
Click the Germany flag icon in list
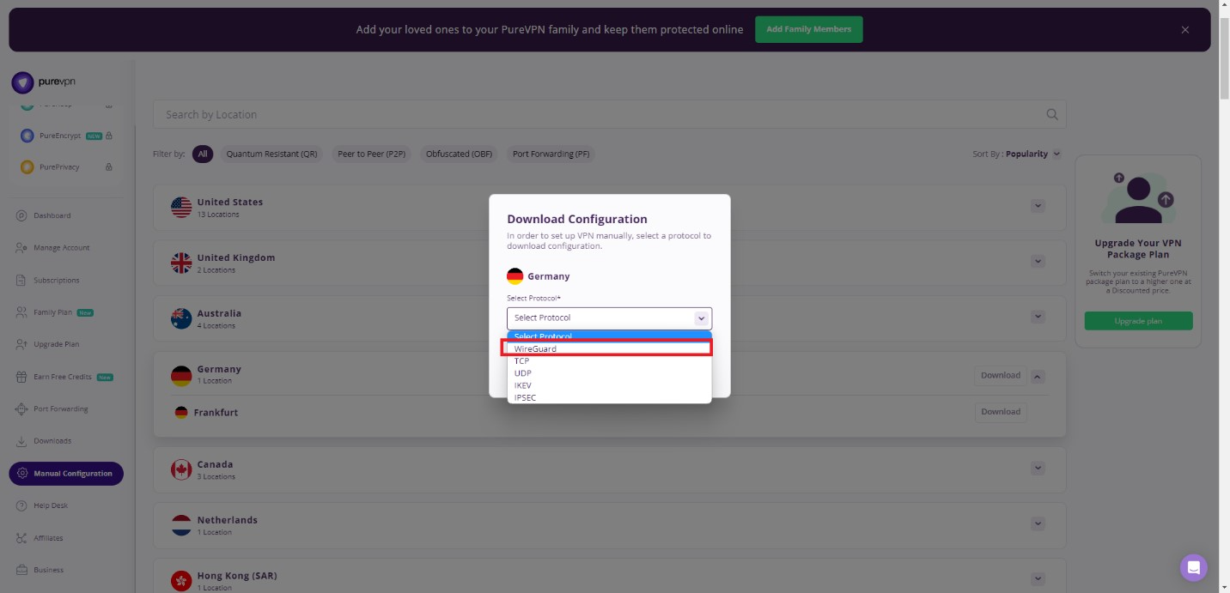click(x=181, y=375)
